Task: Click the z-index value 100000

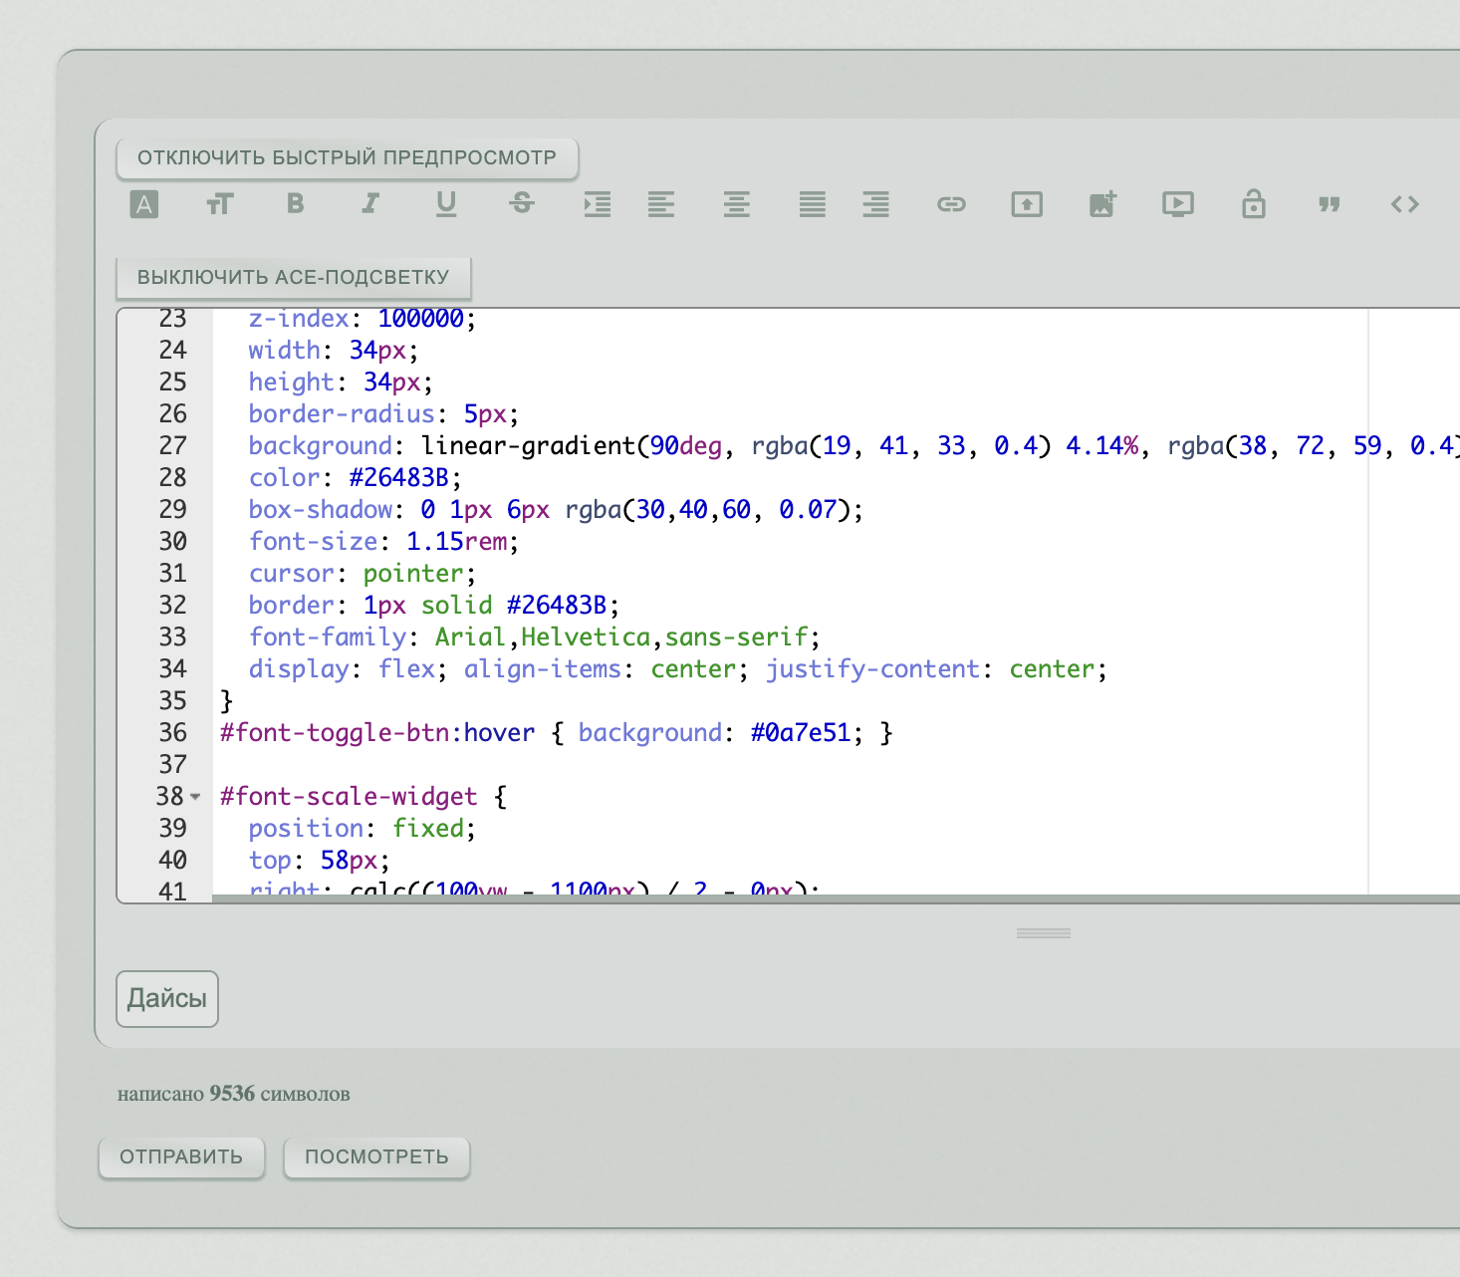Action: coord(420,318)
